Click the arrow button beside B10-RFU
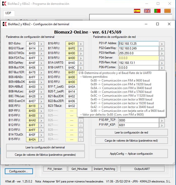 coord(41,116)
